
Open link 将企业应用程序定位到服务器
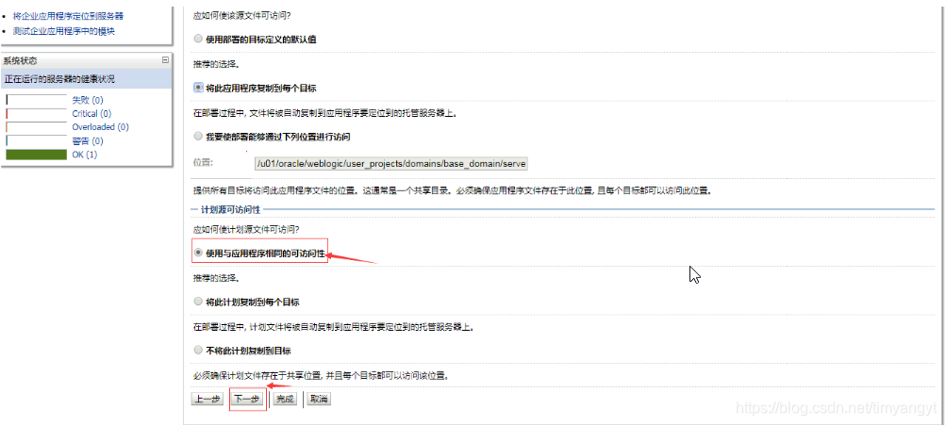coord(70,16)
